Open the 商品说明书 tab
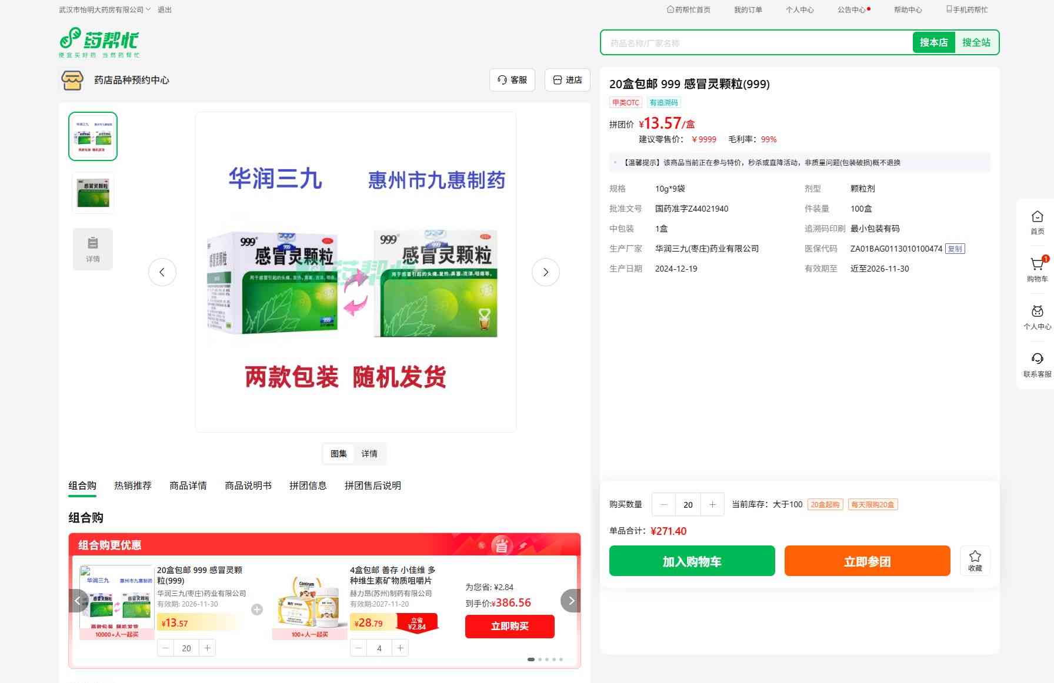Image resolution: width=1054 pixels, height=683 pixels. click(x=248, y=486)
